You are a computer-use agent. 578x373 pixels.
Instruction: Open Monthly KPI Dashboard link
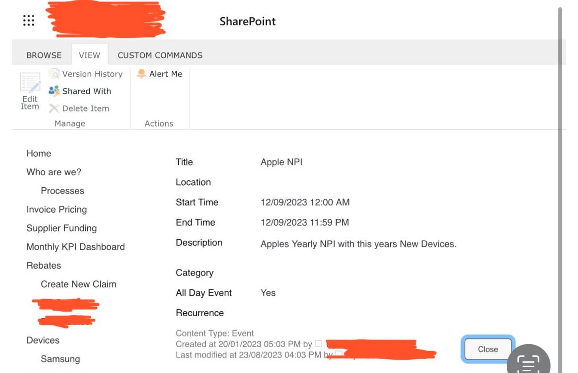76,247
